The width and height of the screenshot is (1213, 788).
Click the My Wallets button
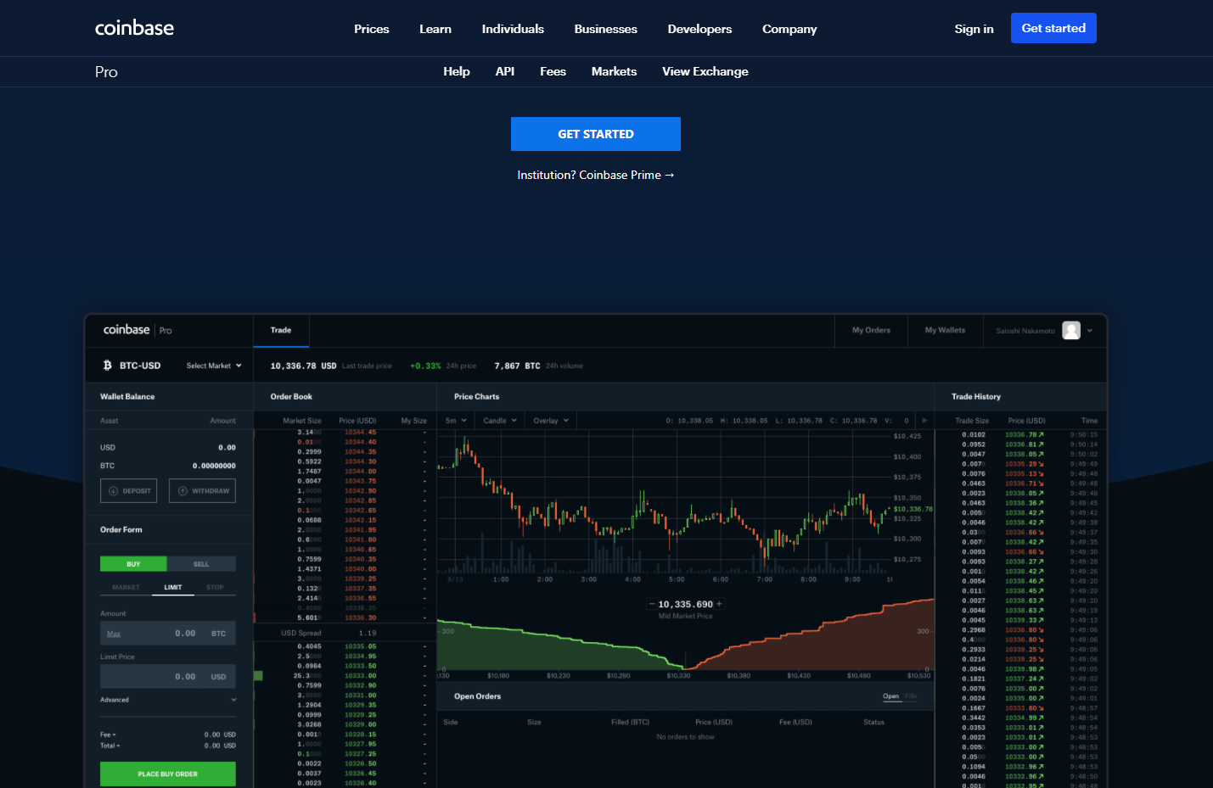pyautogui.click(x=945, y=331)
